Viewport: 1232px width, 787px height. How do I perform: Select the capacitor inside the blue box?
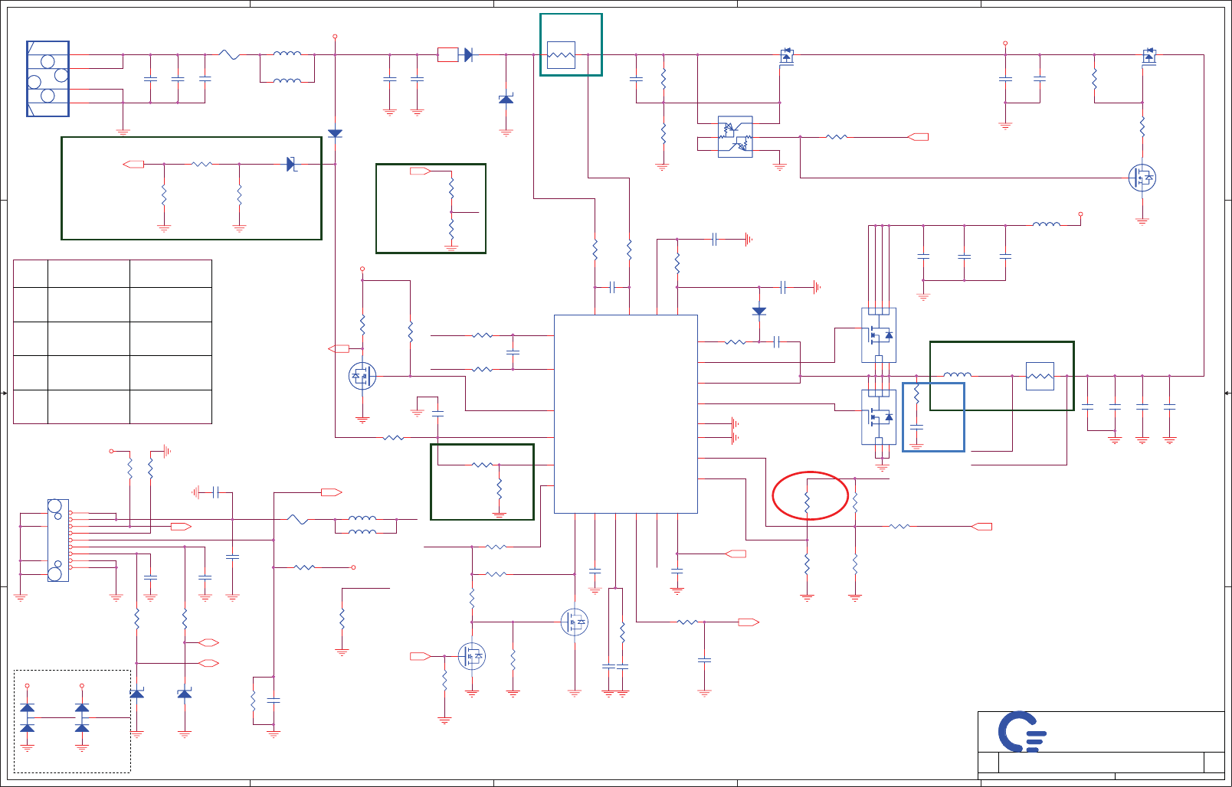(x=916, y=427)
